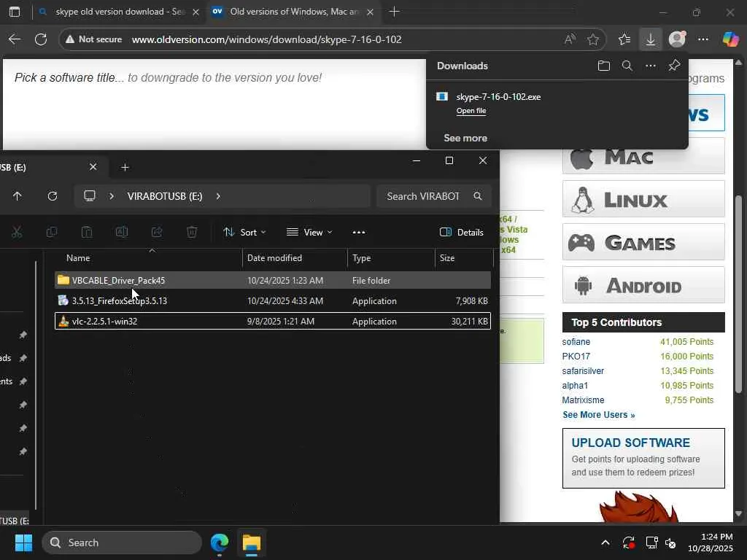Viewport: 747px width, 560px height.
Task: Click the Cut scissors icon in Explorer
Action: tap(17, 233)
